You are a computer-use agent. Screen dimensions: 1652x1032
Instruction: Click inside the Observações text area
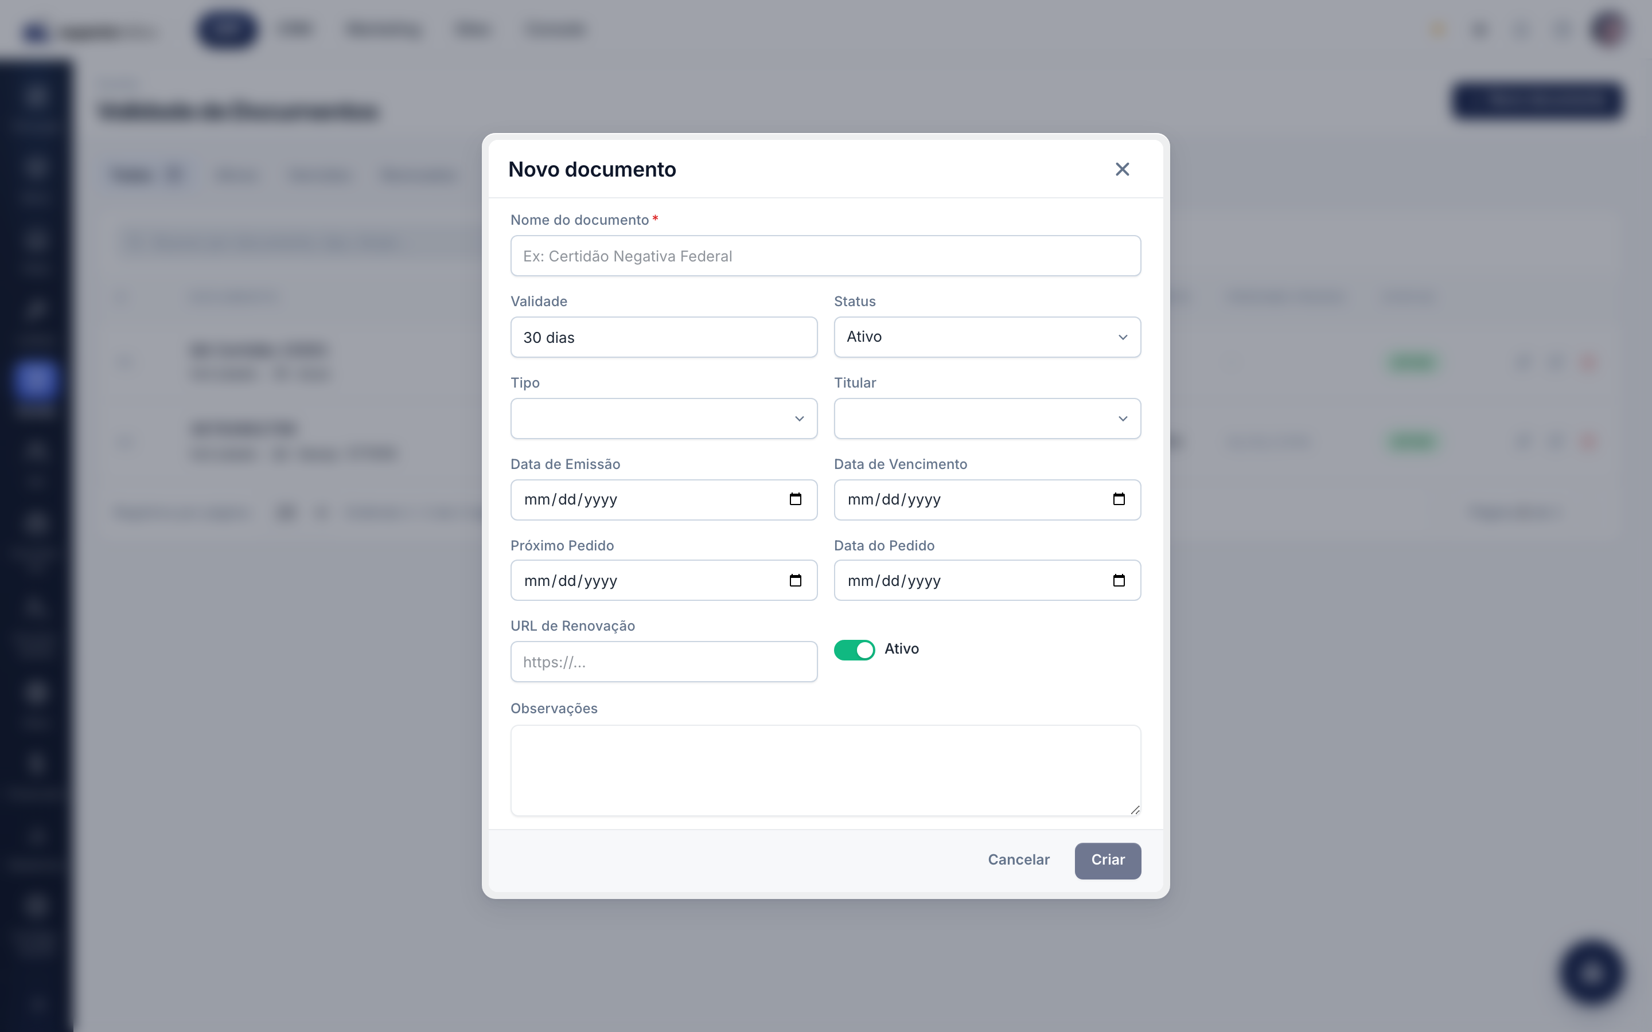tap(825, 770)
